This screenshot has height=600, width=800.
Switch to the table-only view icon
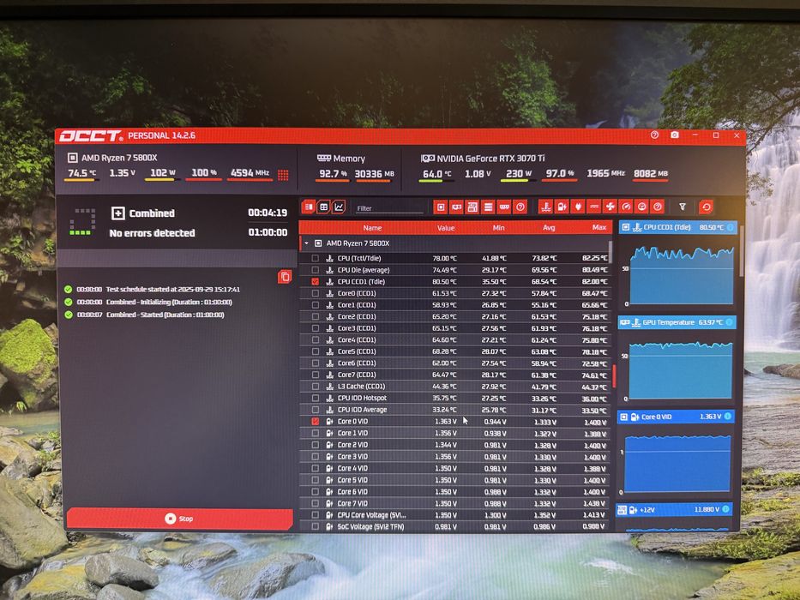323,207
